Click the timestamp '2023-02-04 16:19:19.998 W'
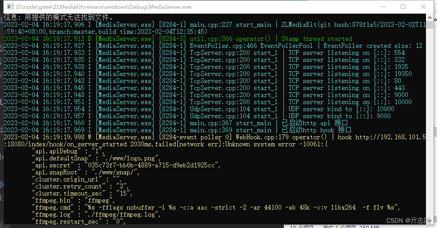Screen dimensions: 437x228 pyautogui.click(x=48, y=137)
